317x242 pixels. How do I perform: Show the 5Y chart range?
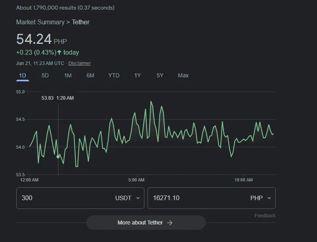click(x=160, y=76)
